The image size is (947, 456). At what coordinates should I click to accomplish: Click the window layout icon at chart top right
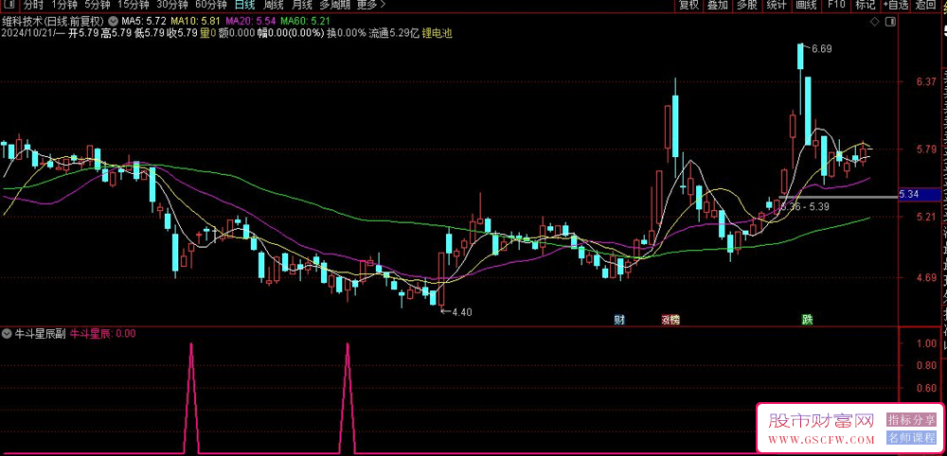coord(889,22)
